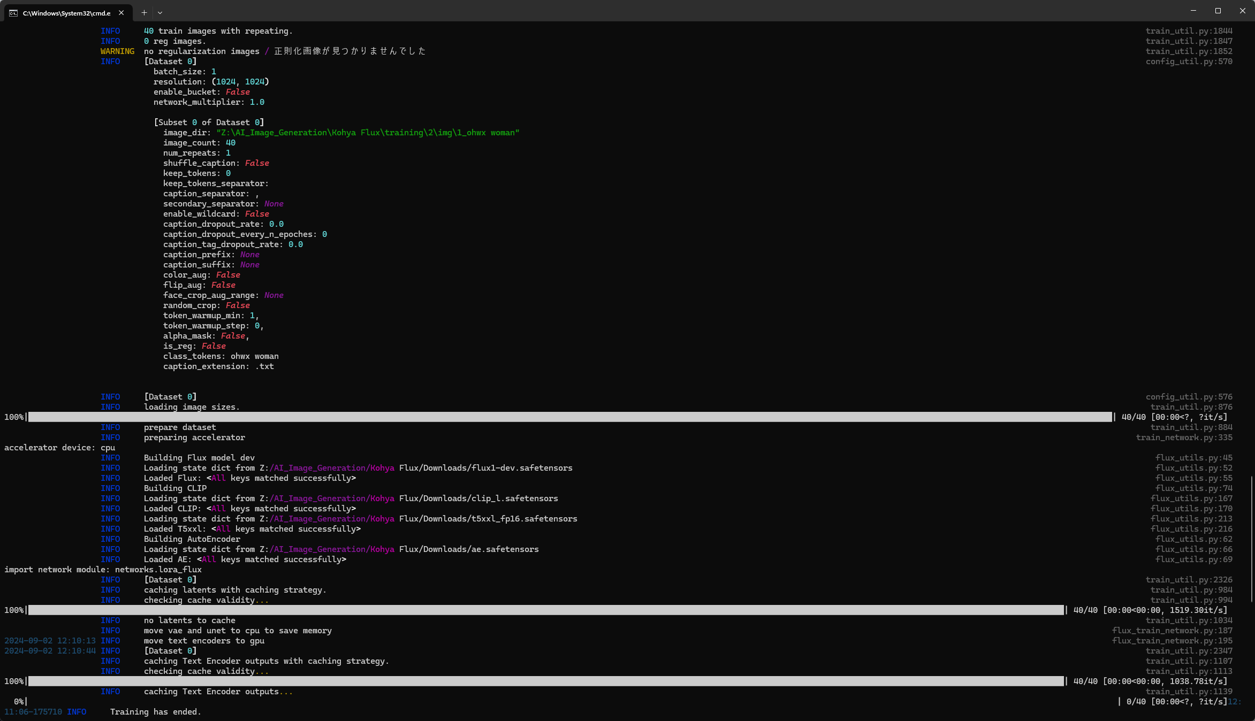
Task: Click the cmd.exe icon on the terminal tab
Action: (x=13, y=13)
